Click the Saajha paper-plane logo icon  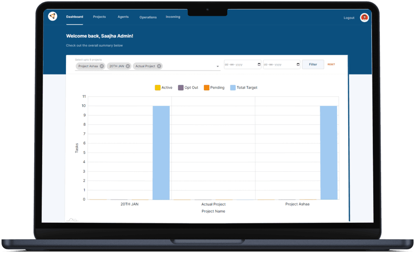tap(53, 16)
